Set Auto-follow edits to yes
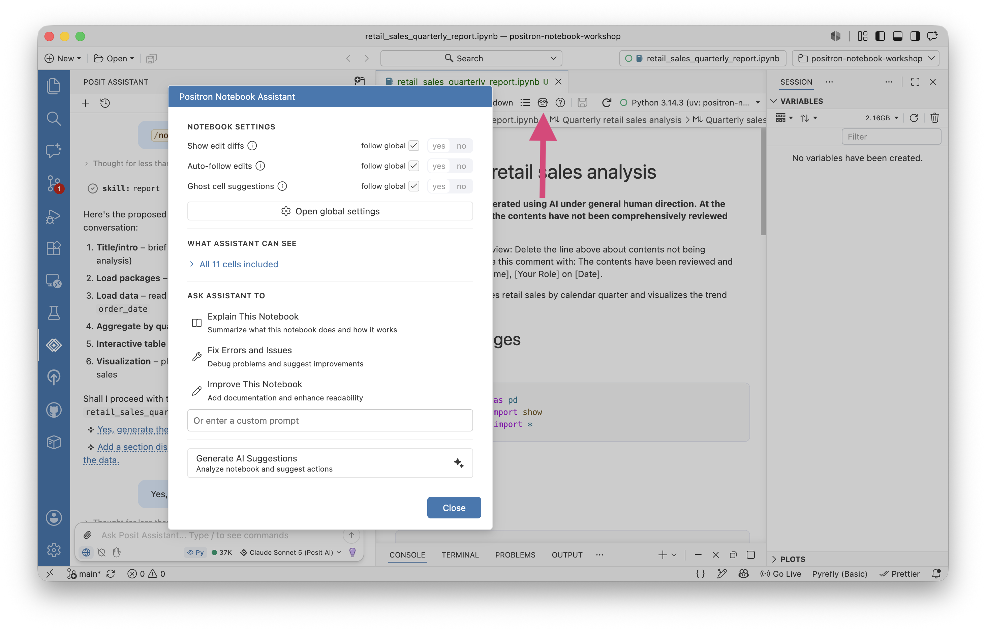The height and width of the screenshot is (631, 986). click(438, 166)
